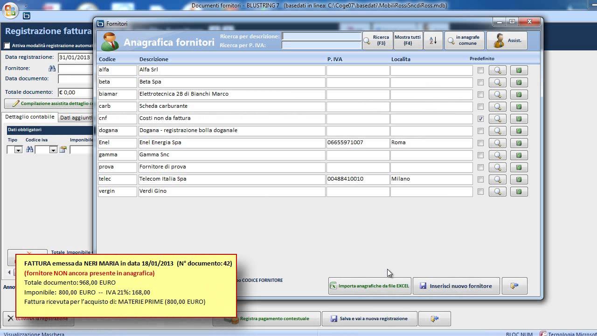Switch to the Dati aggiuntivi tab
Viewport: 597px width, 336px height.
coord(76,118)
